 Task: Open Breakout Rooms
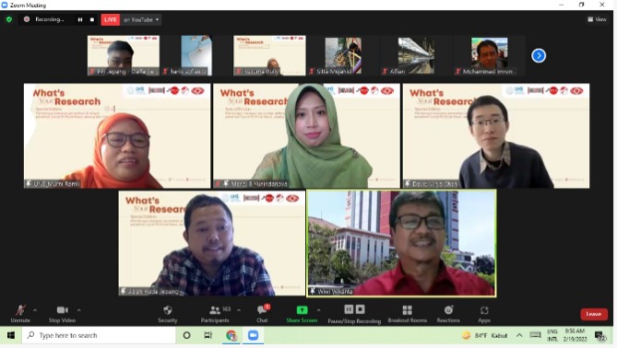(408, 314)
